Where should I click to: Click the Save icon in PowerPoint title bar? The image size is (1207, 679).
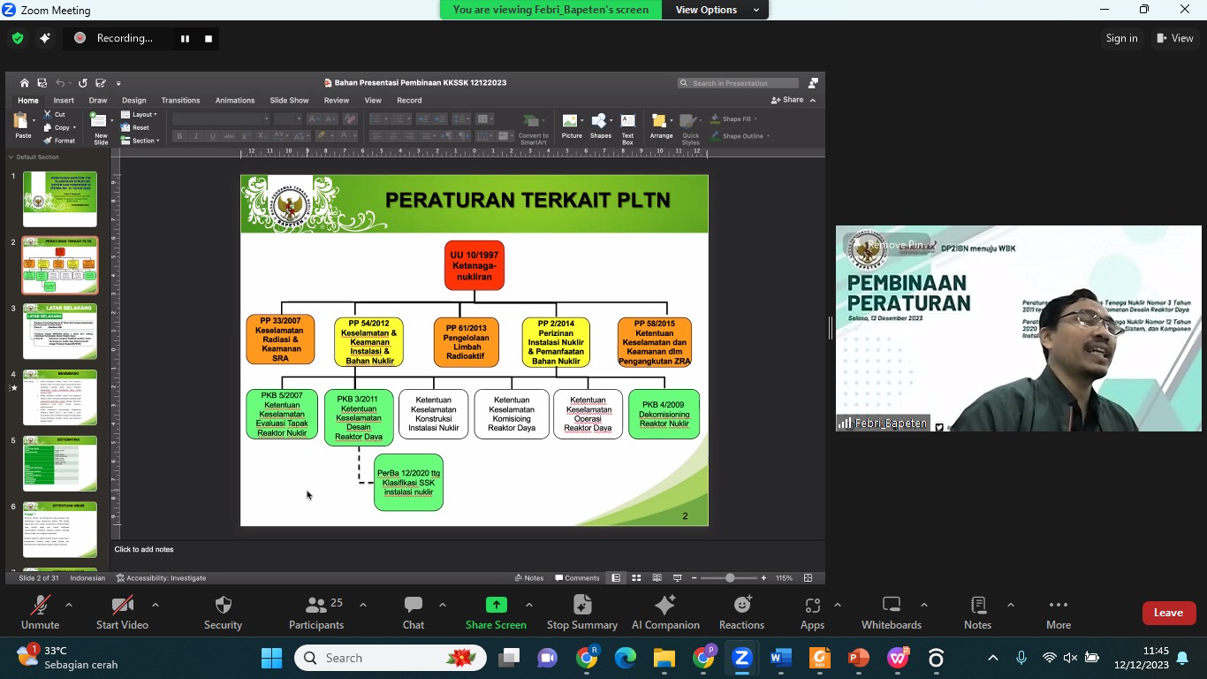42,83
